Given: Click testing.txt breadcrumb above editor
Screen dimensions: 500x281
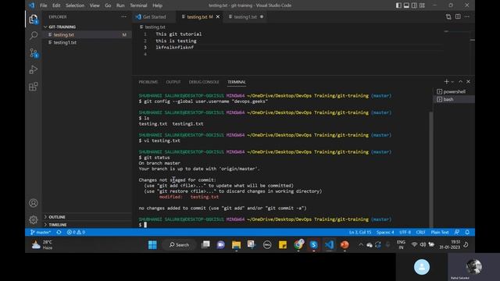Looking at the screenshot, I should pos(152,27).
